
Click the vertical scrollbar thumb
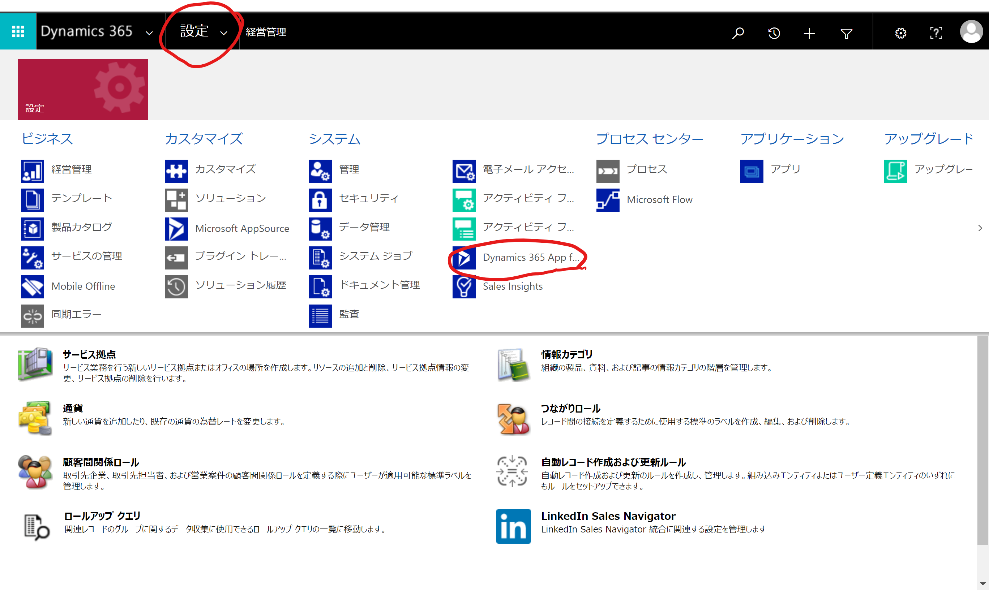982,440
